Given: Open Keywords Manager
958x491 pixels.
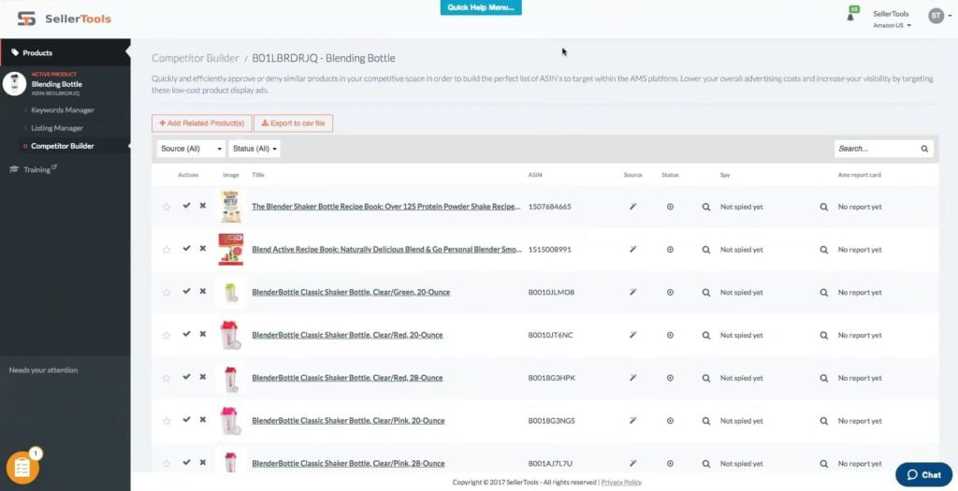Looking at the screenshot, I should [63, 110].
